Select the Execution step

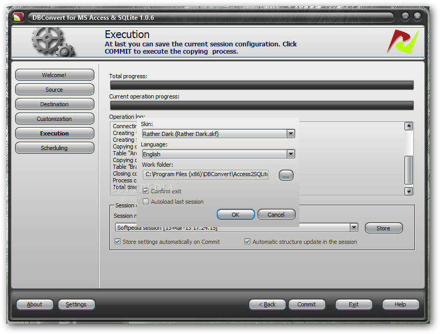(54, 133)
